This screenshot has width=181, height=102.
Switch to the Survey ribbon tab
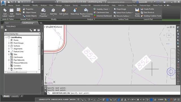pyautogui.click(x=75, y=5)
